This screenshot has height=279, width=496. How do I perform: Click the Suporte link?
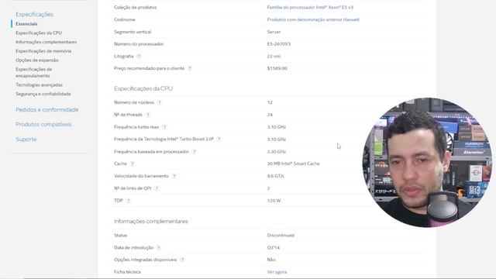coord(26,139)
